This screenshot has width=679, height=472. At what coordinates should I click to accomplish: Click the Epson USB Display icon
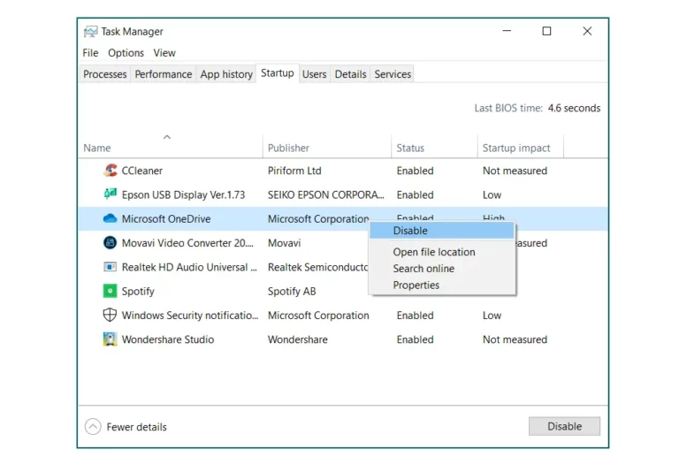[x=110, y=194]
